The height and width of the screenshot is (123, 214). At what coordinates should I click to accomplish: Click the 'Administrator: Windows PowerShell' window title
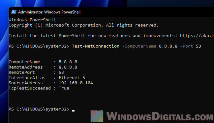(x=49, y=12)
